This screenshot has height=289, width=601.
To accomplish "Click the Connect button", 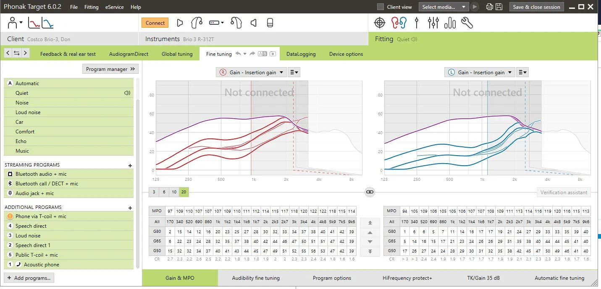I will coord(155,23).
